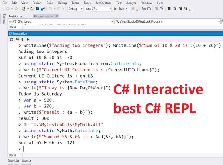
Task: Click the Save All icon
Action: point(43,9)
